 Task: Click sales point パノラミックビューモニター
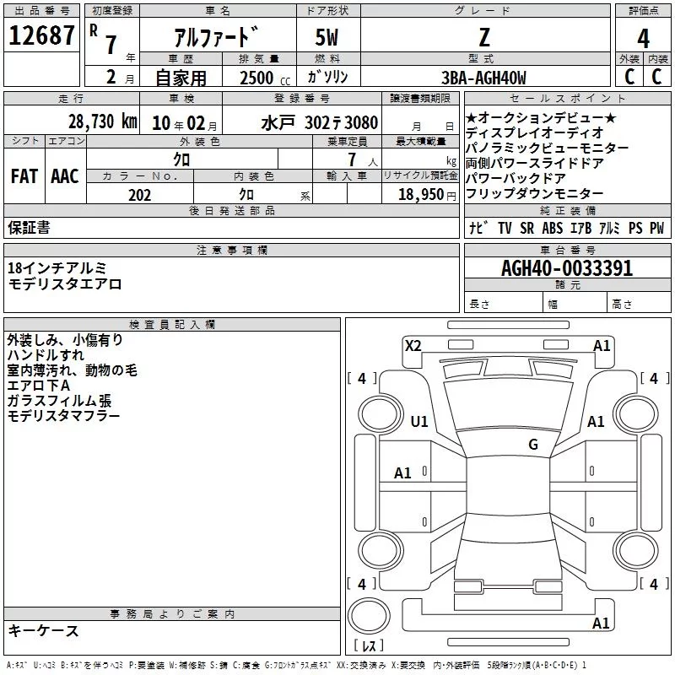(547, 148)
